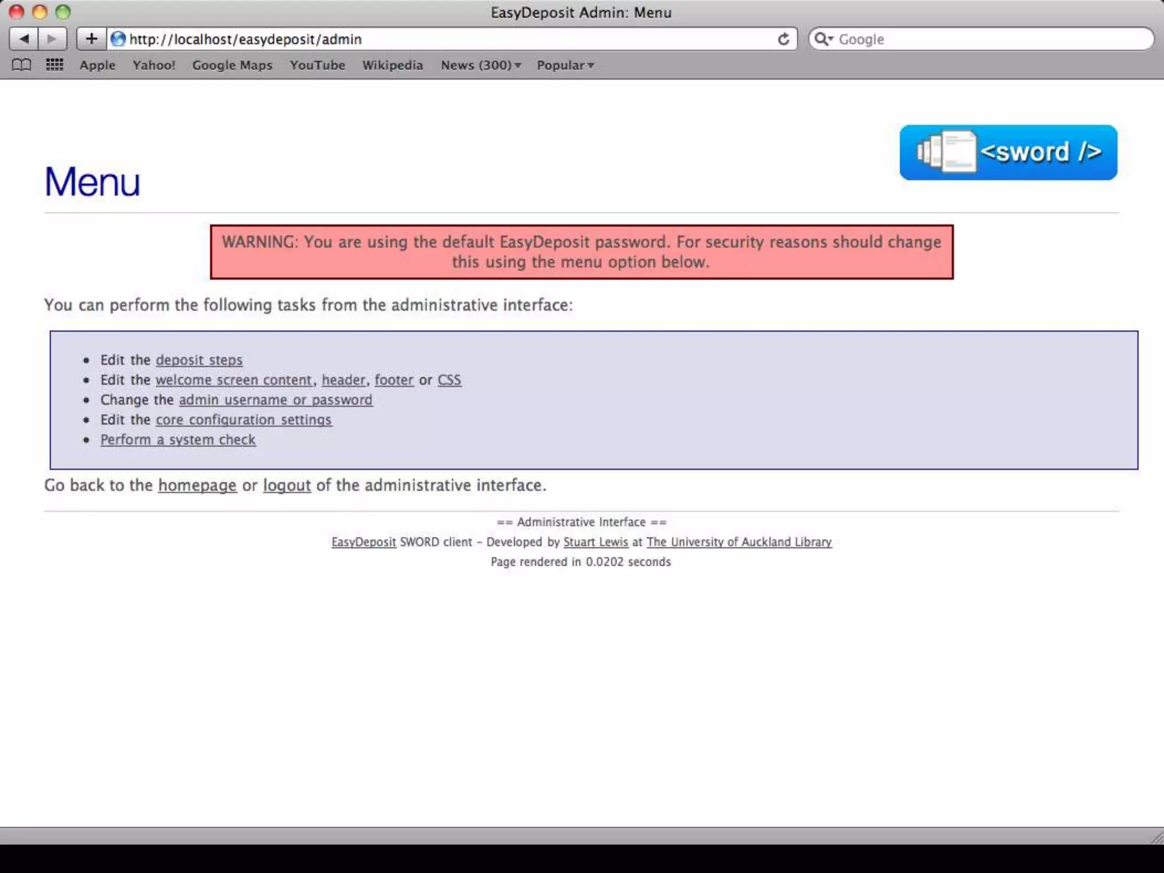Image resolution: width=1164 pixels, height=873 pixels.
Task: Open admin username or password link
Action: (276, 400)
